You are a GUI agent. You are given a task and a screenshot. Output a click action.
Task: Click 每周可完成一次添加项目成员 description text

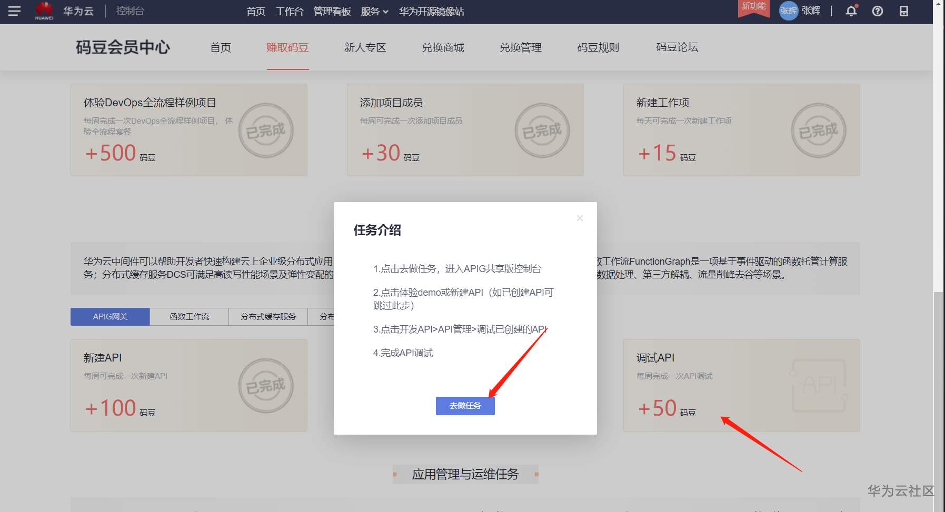tap(411, 121)
